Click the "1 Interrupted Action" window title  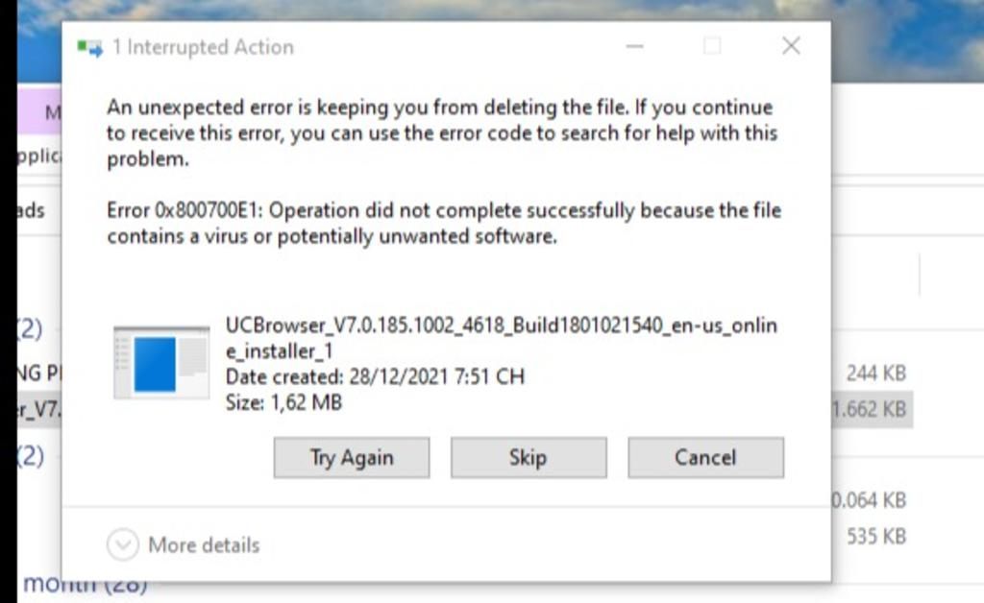pyautogui.click(x=203, y=47)
